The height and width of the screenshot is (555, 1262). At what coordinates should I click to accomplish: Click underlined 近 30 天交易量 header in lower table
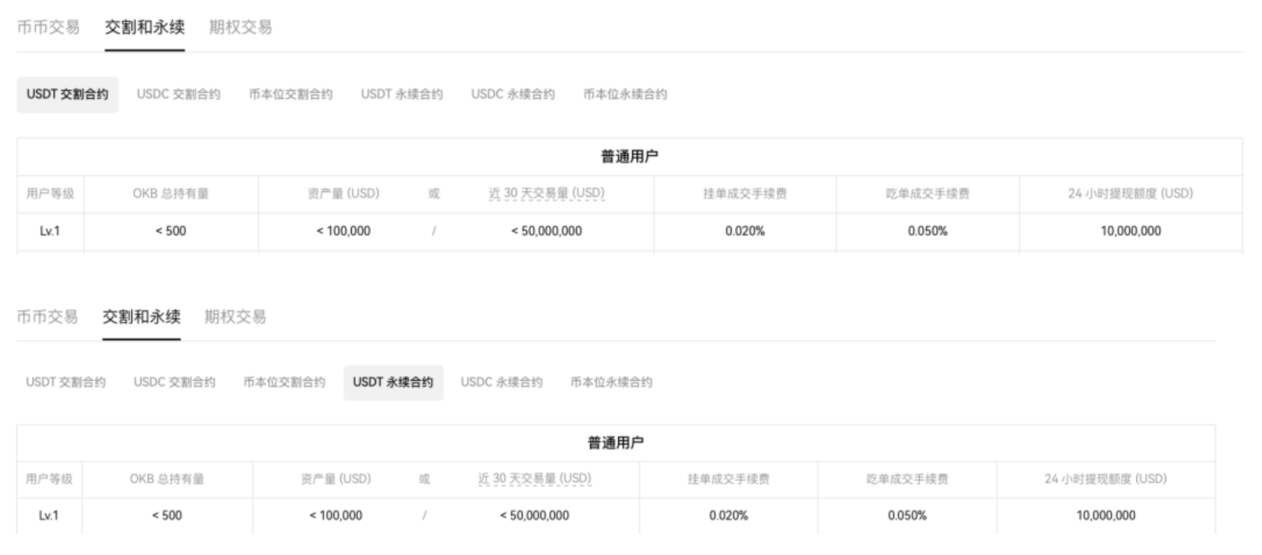pos(534,479)
